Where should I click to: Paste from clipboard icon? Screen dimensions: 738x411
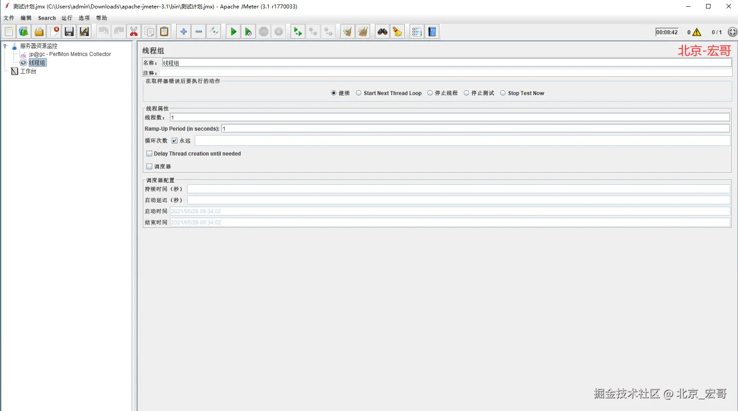[164, 32]
